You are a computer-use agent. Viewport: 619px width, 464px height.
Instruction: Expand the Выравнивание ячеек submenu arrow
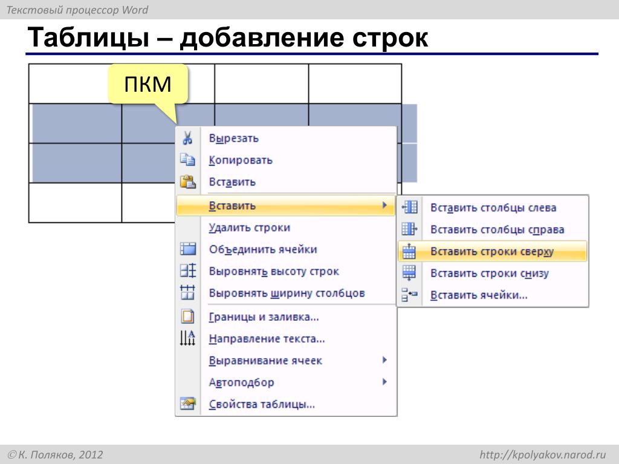[384, 360]
